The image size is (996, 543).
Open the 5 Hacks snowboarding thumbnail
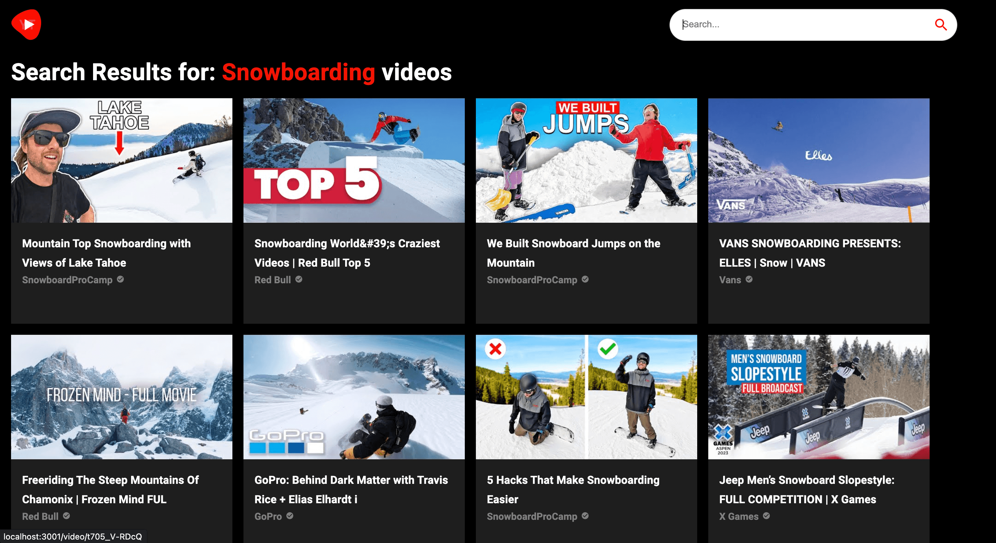click(586, 397)
